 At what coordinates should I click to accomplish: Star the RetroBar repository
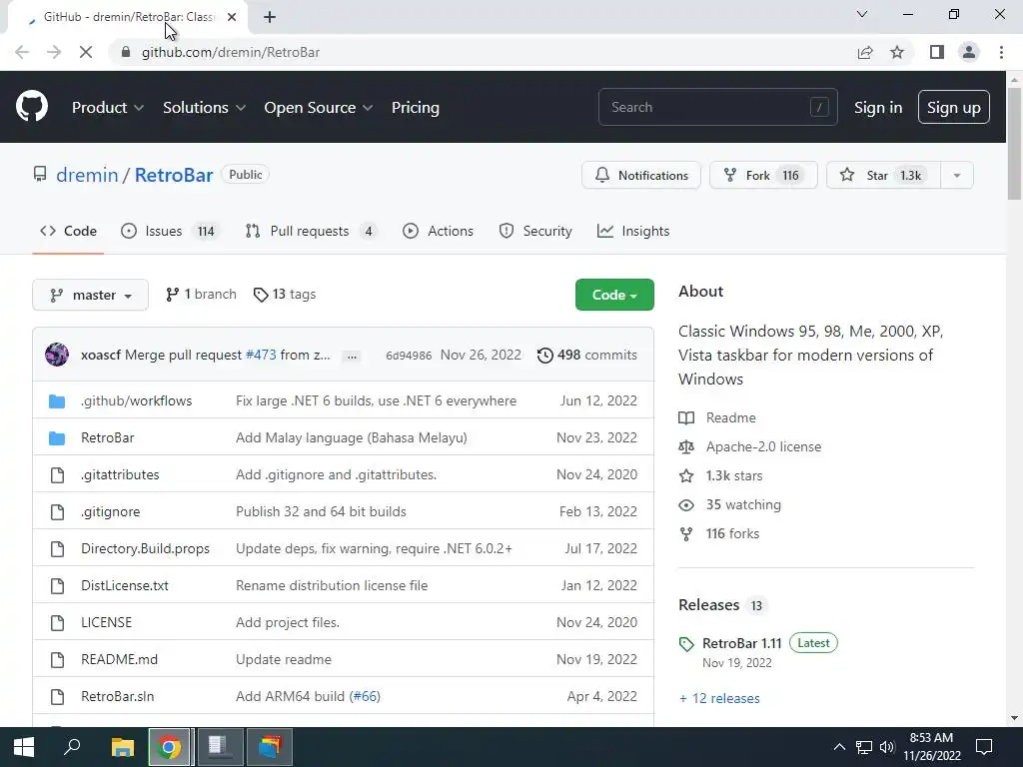coord(883,176)
